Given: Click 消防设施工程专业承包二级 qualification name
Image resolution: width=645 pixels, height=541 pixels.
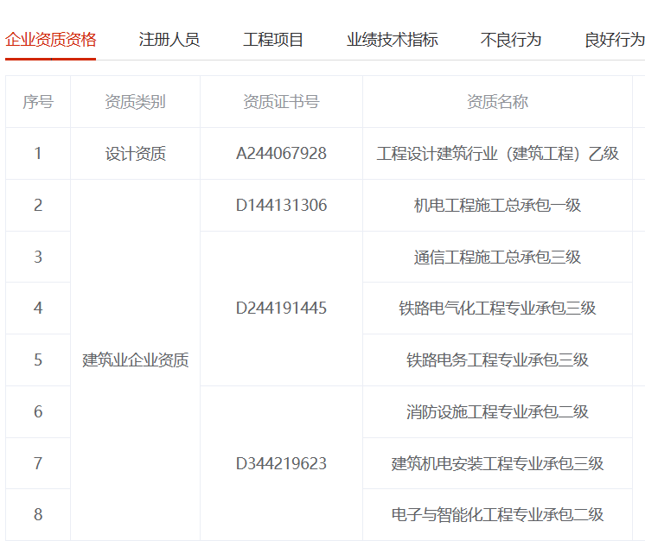Looking at the screenshot, I should click(497, 411).
